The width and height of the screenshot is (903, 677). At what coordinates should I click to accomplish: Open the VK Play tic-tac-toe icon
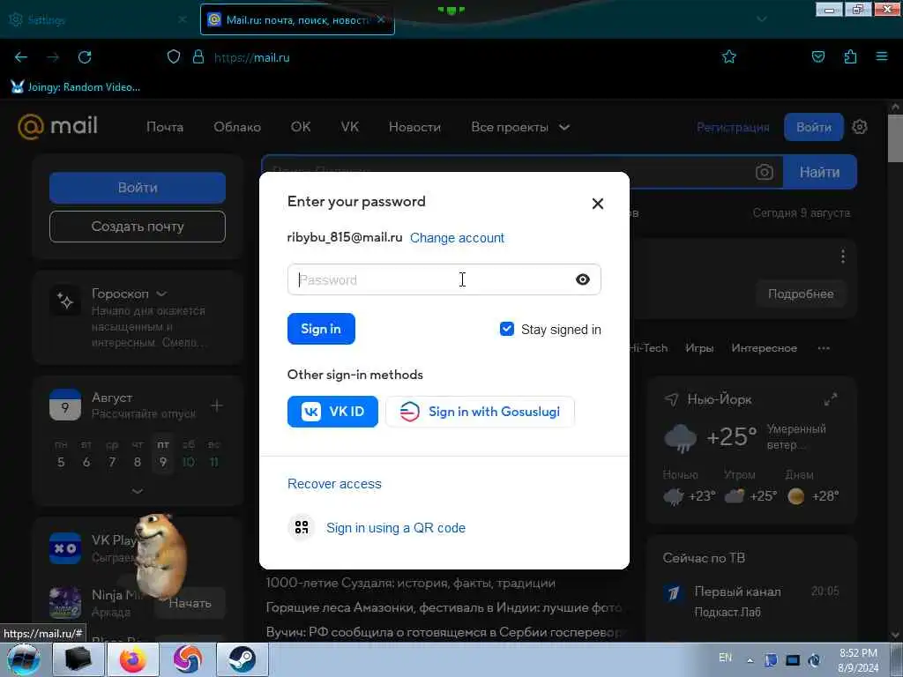65,548
